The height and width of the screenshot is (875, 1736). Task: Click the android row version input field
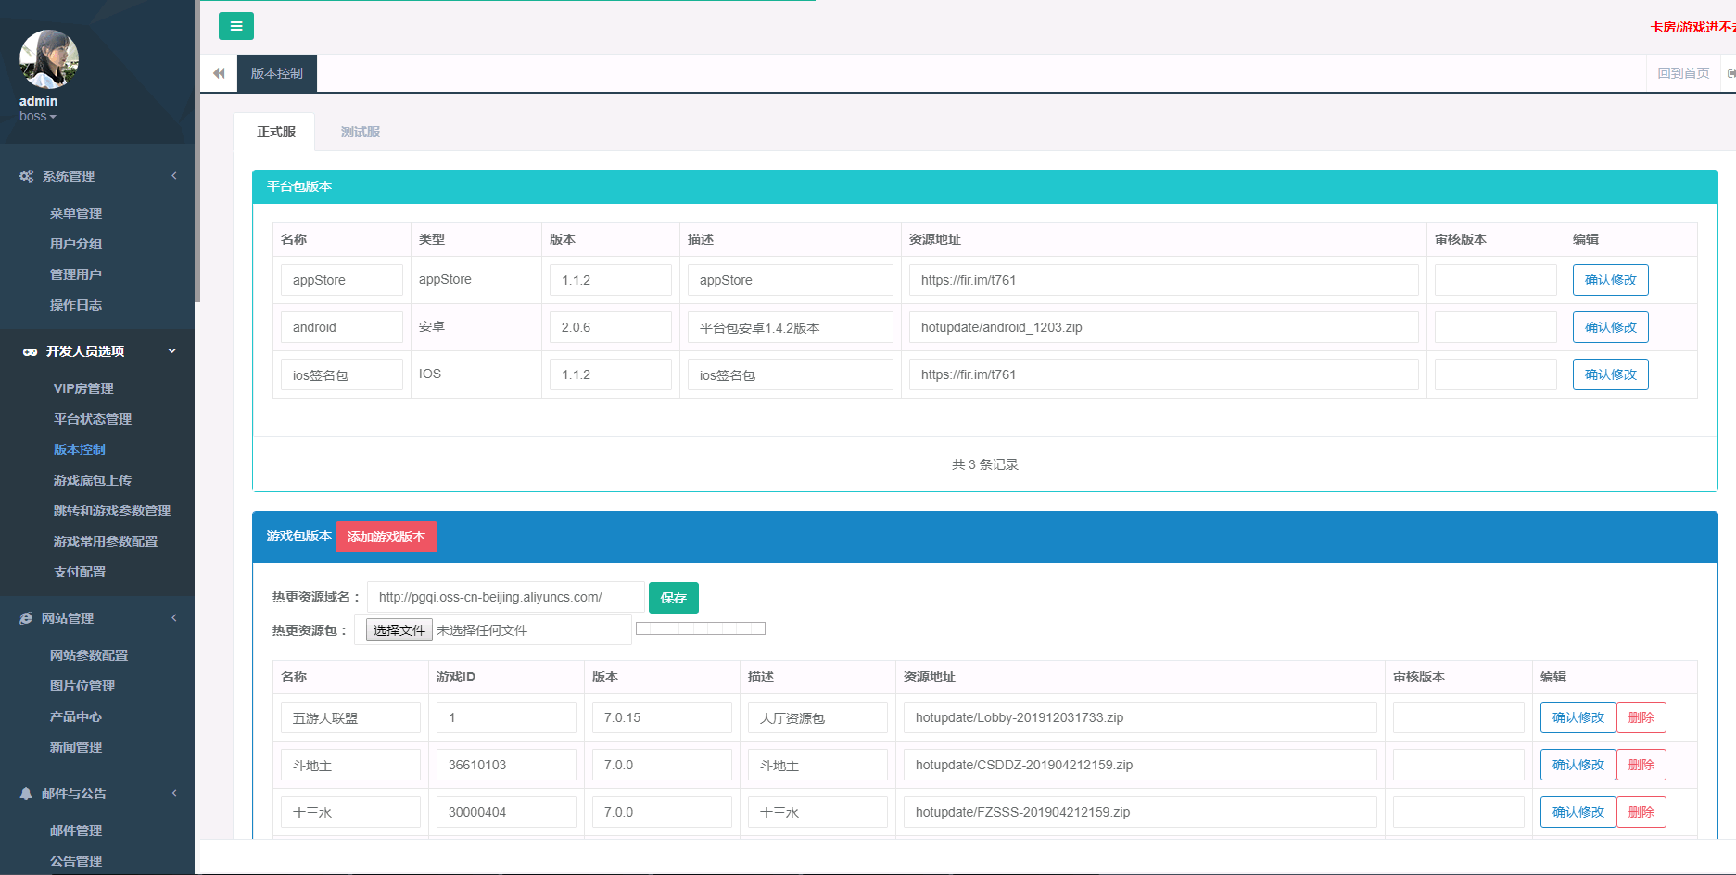coord(610,327)
